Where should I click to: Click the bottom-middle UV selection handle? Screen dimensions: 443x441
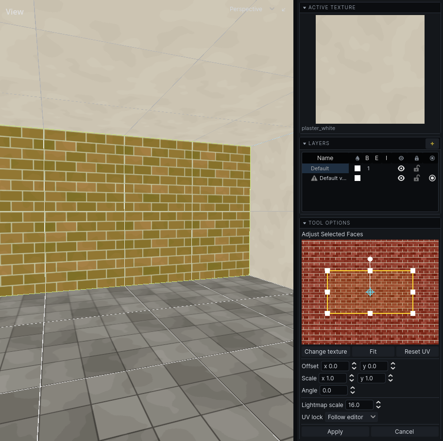pos(370,313)
